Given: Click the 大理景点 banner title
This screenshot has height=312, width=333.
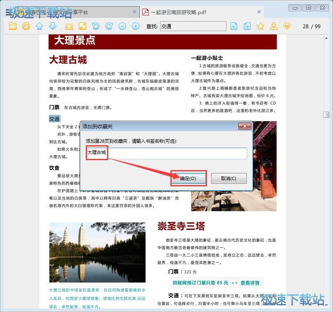Looking at the screenshot, I should 75,40.
